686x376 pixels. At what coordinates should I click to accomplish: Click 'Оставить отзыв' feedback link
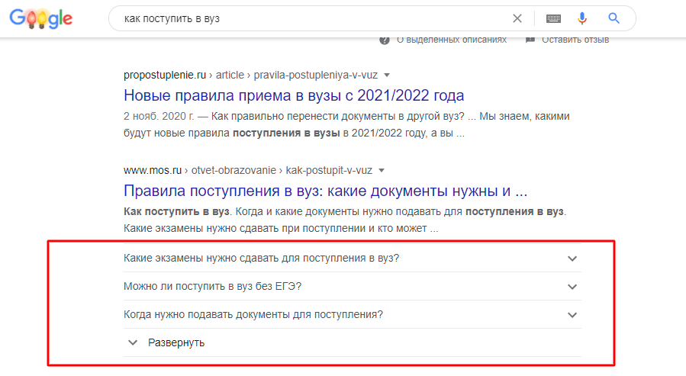[x=575, y=40]
